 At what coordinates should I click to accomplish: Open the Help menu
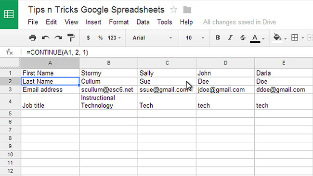(186, 22)
